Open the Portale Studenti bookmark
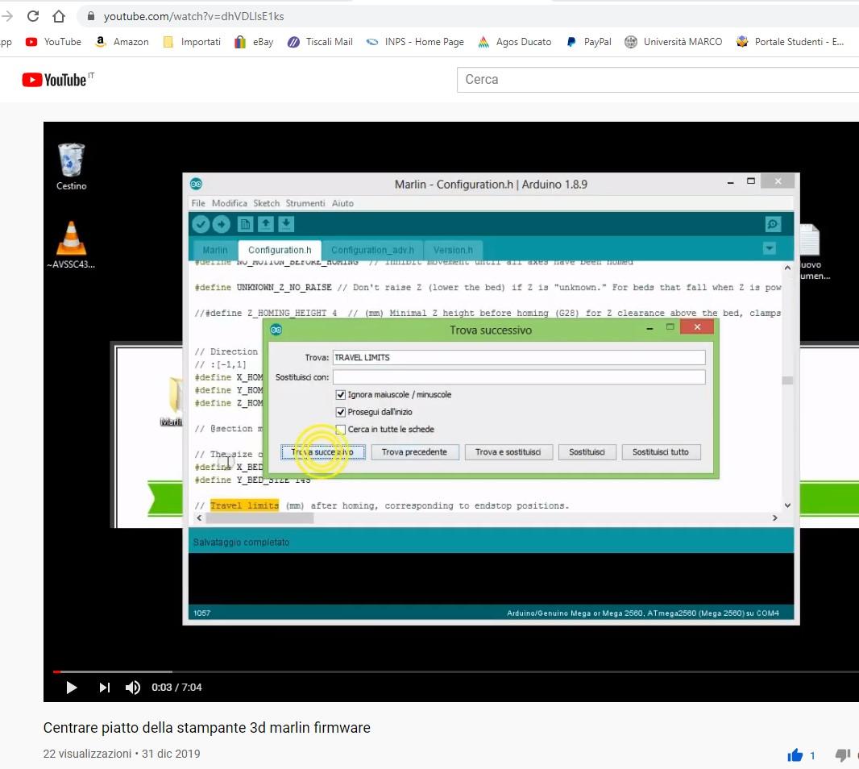Viewport: 859px width, 769px height. tap(790, 42)
